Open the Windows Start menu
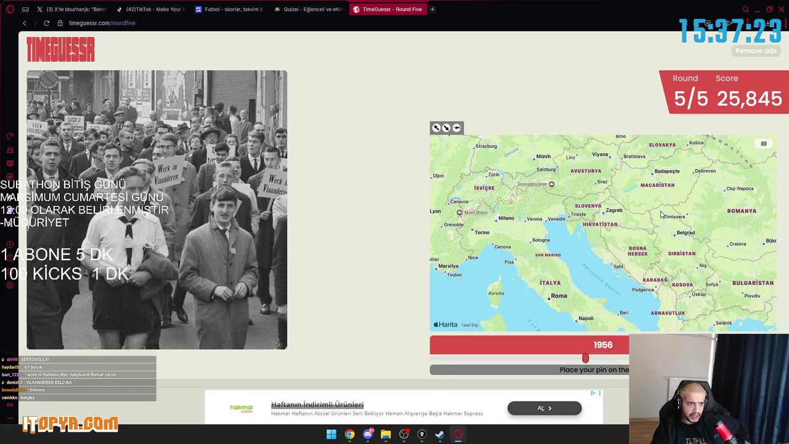 pos(331,435)
